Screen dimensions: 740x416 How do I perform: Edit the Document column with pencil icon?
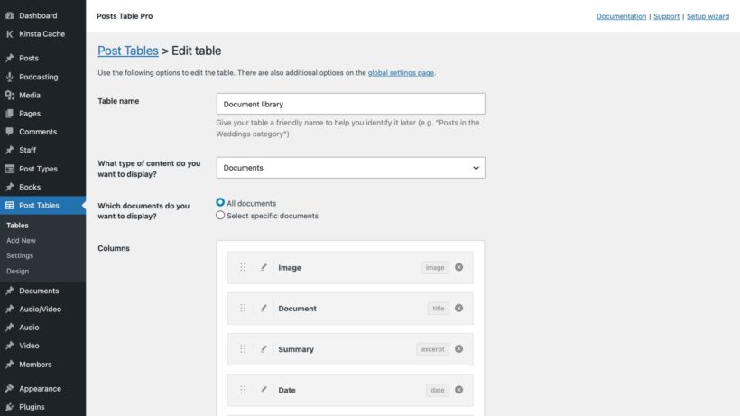264,308
